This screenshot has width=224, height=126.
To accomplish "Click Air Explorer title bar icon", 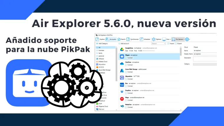I will point(97,35).
